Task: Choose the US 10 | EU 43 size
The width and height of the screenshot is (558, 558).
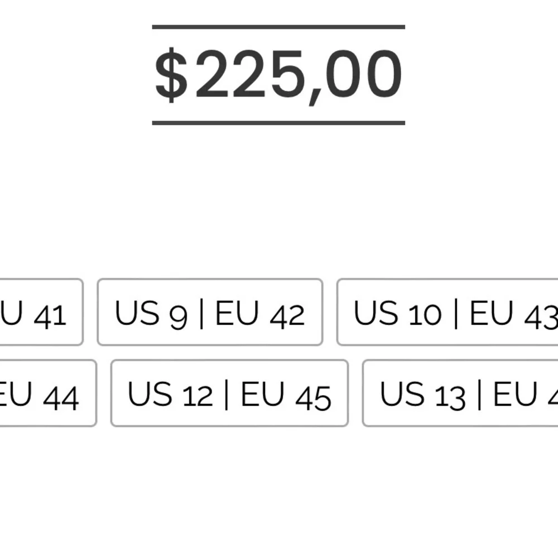Action: 448,312
